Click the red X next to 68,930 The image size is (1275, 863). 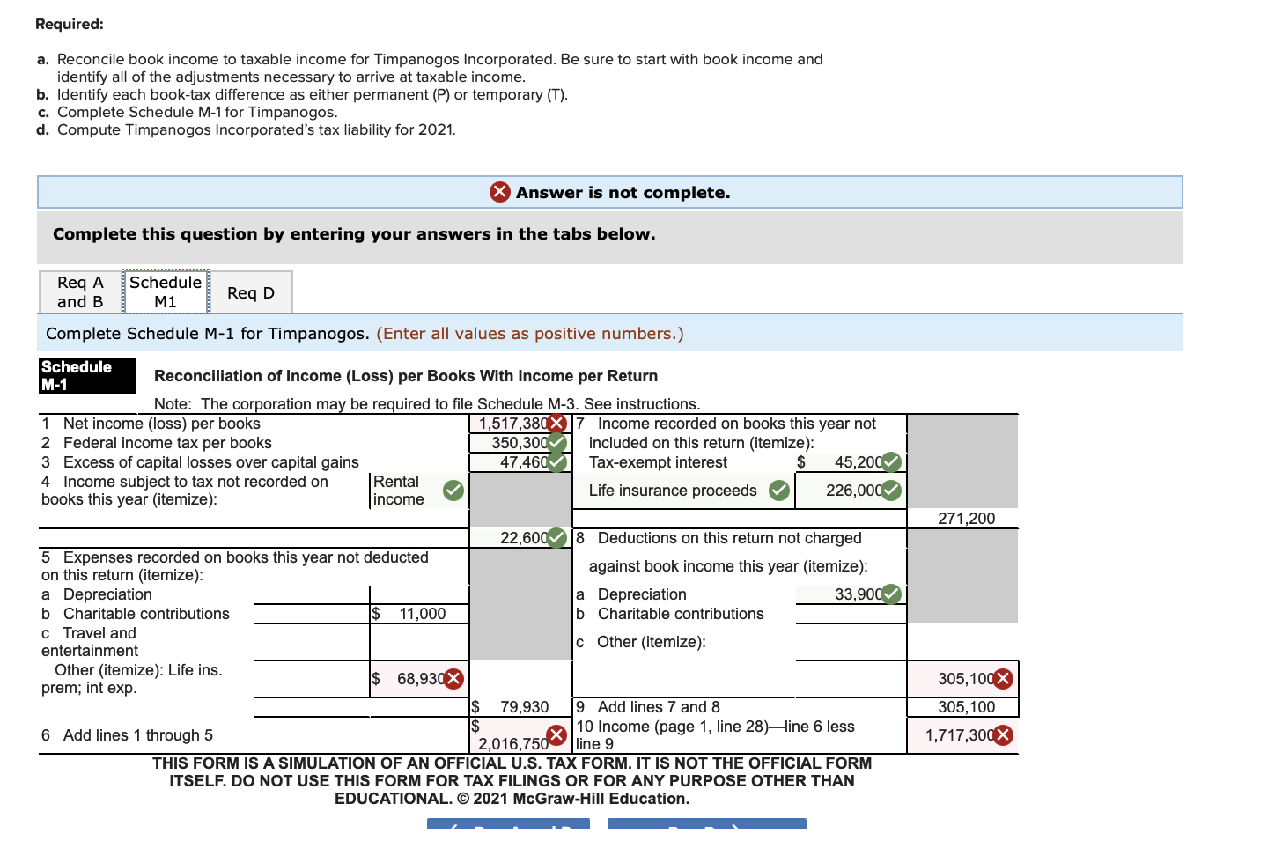coord(453,679)
